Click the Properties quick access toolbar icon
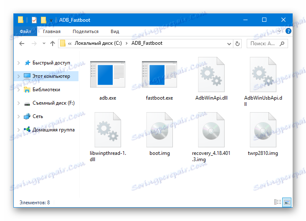The image size is (306, 221). tap(34, 20)
